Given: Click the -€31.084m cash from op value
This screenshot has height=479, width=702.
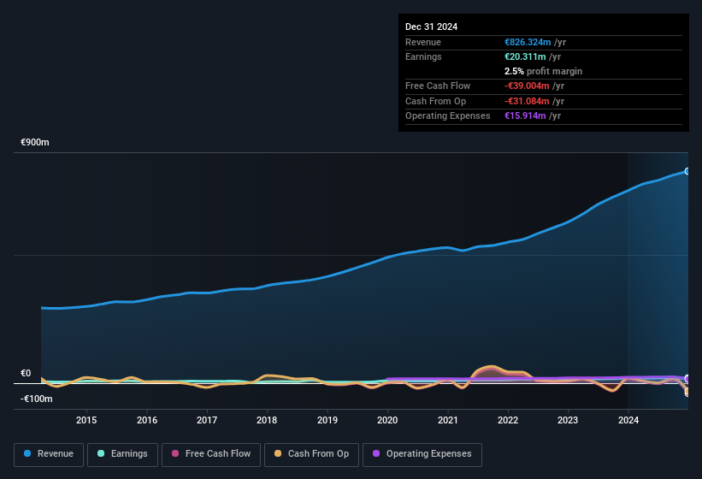Looking at the screenshot, I should pos(527,101).
